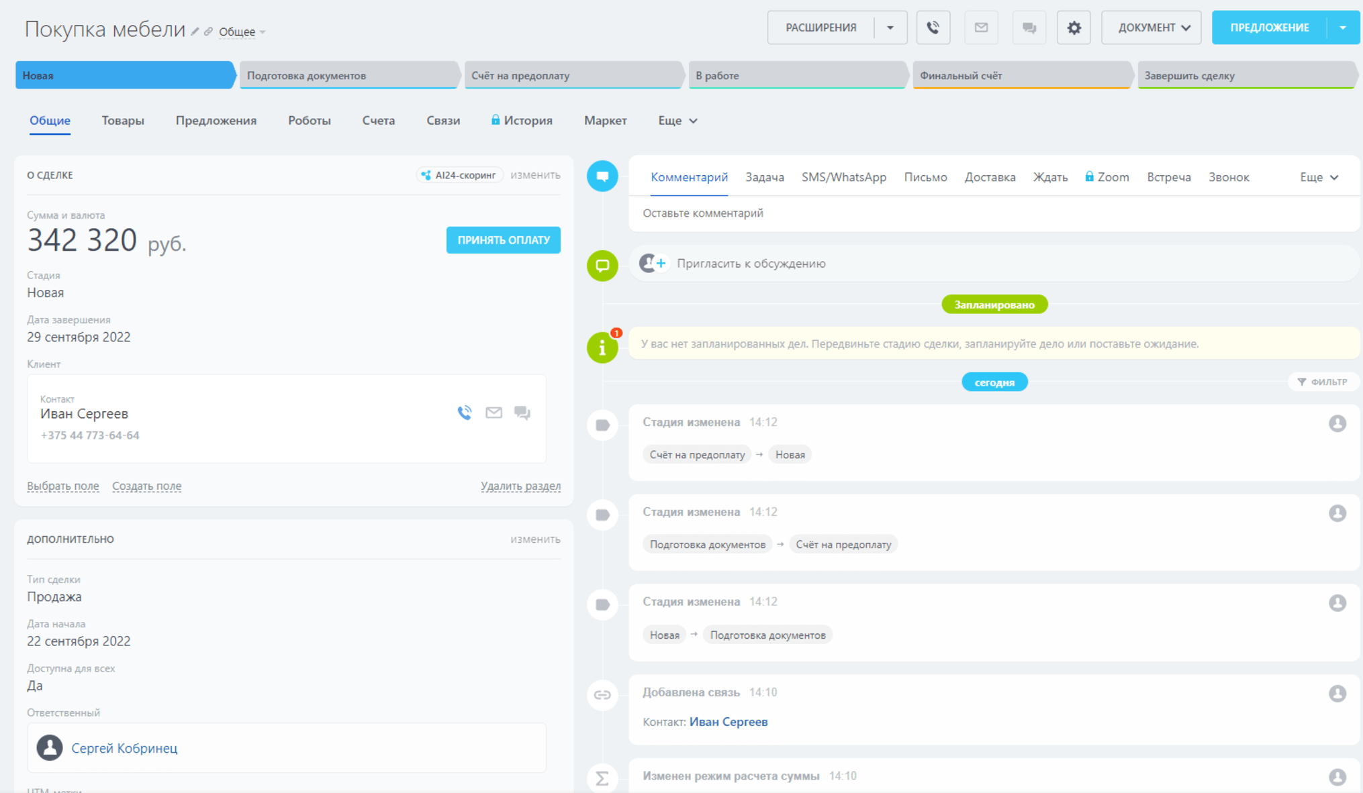
Task: Click изменить in Дополнительно section
Action: point(535,539)
